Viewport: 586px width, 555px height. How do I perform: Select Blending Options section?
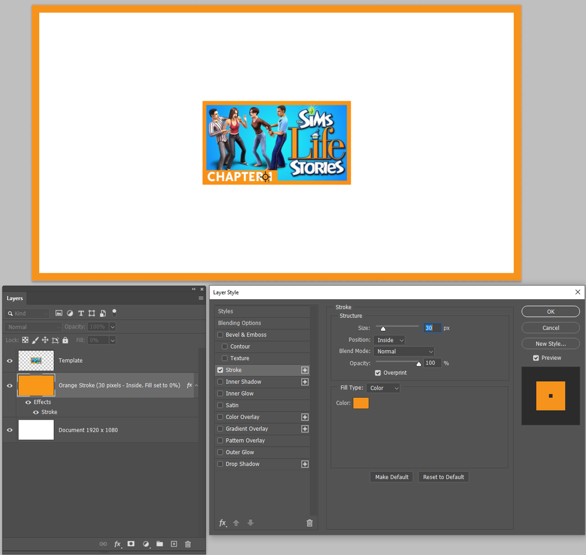262,323
